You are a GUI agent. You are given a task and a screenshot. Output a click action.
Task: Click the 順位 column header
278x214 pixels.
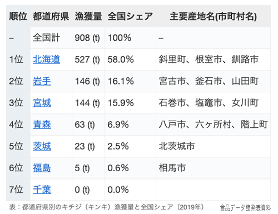tap(18, 16)
